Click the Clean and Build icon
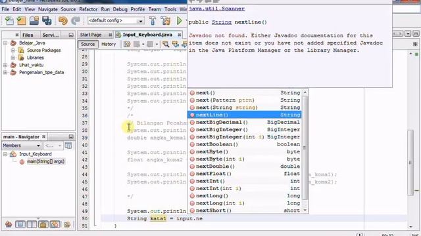 [x=166, y=20]
